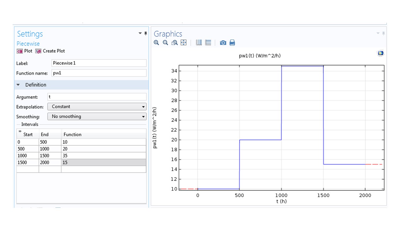The height and width of the screenshot is (227, 404).
Task: Activate the Zoom Box tool
Action: coord(175,43)
